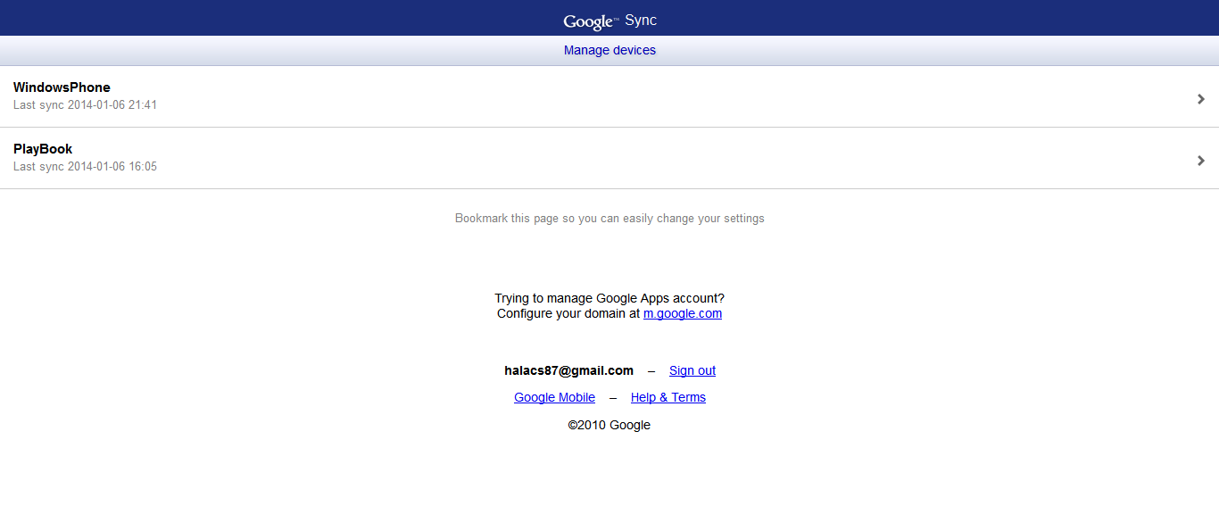Expand PlayBook using its right chevron arrow
Image resolution: width=1219 pixels, height=523 pixels.
click(1201, 161)
